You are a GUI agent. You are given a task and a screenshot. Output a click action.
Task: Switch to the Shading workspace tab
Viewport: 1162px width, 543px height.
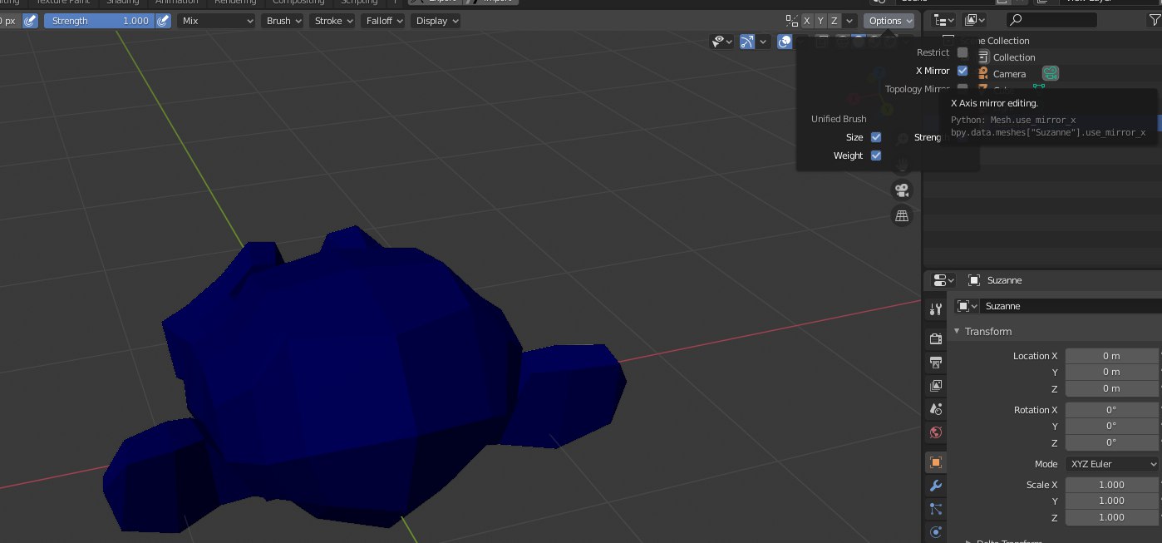(122, 2)
